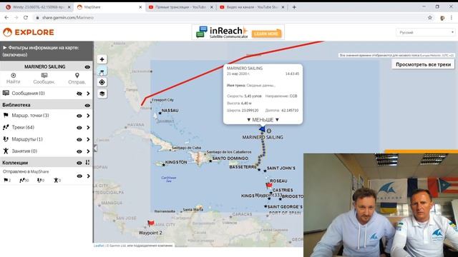Expand Фильтры информации на карте panel
Image resolution: width=458 pixels, height=257 pixels.
47,51
